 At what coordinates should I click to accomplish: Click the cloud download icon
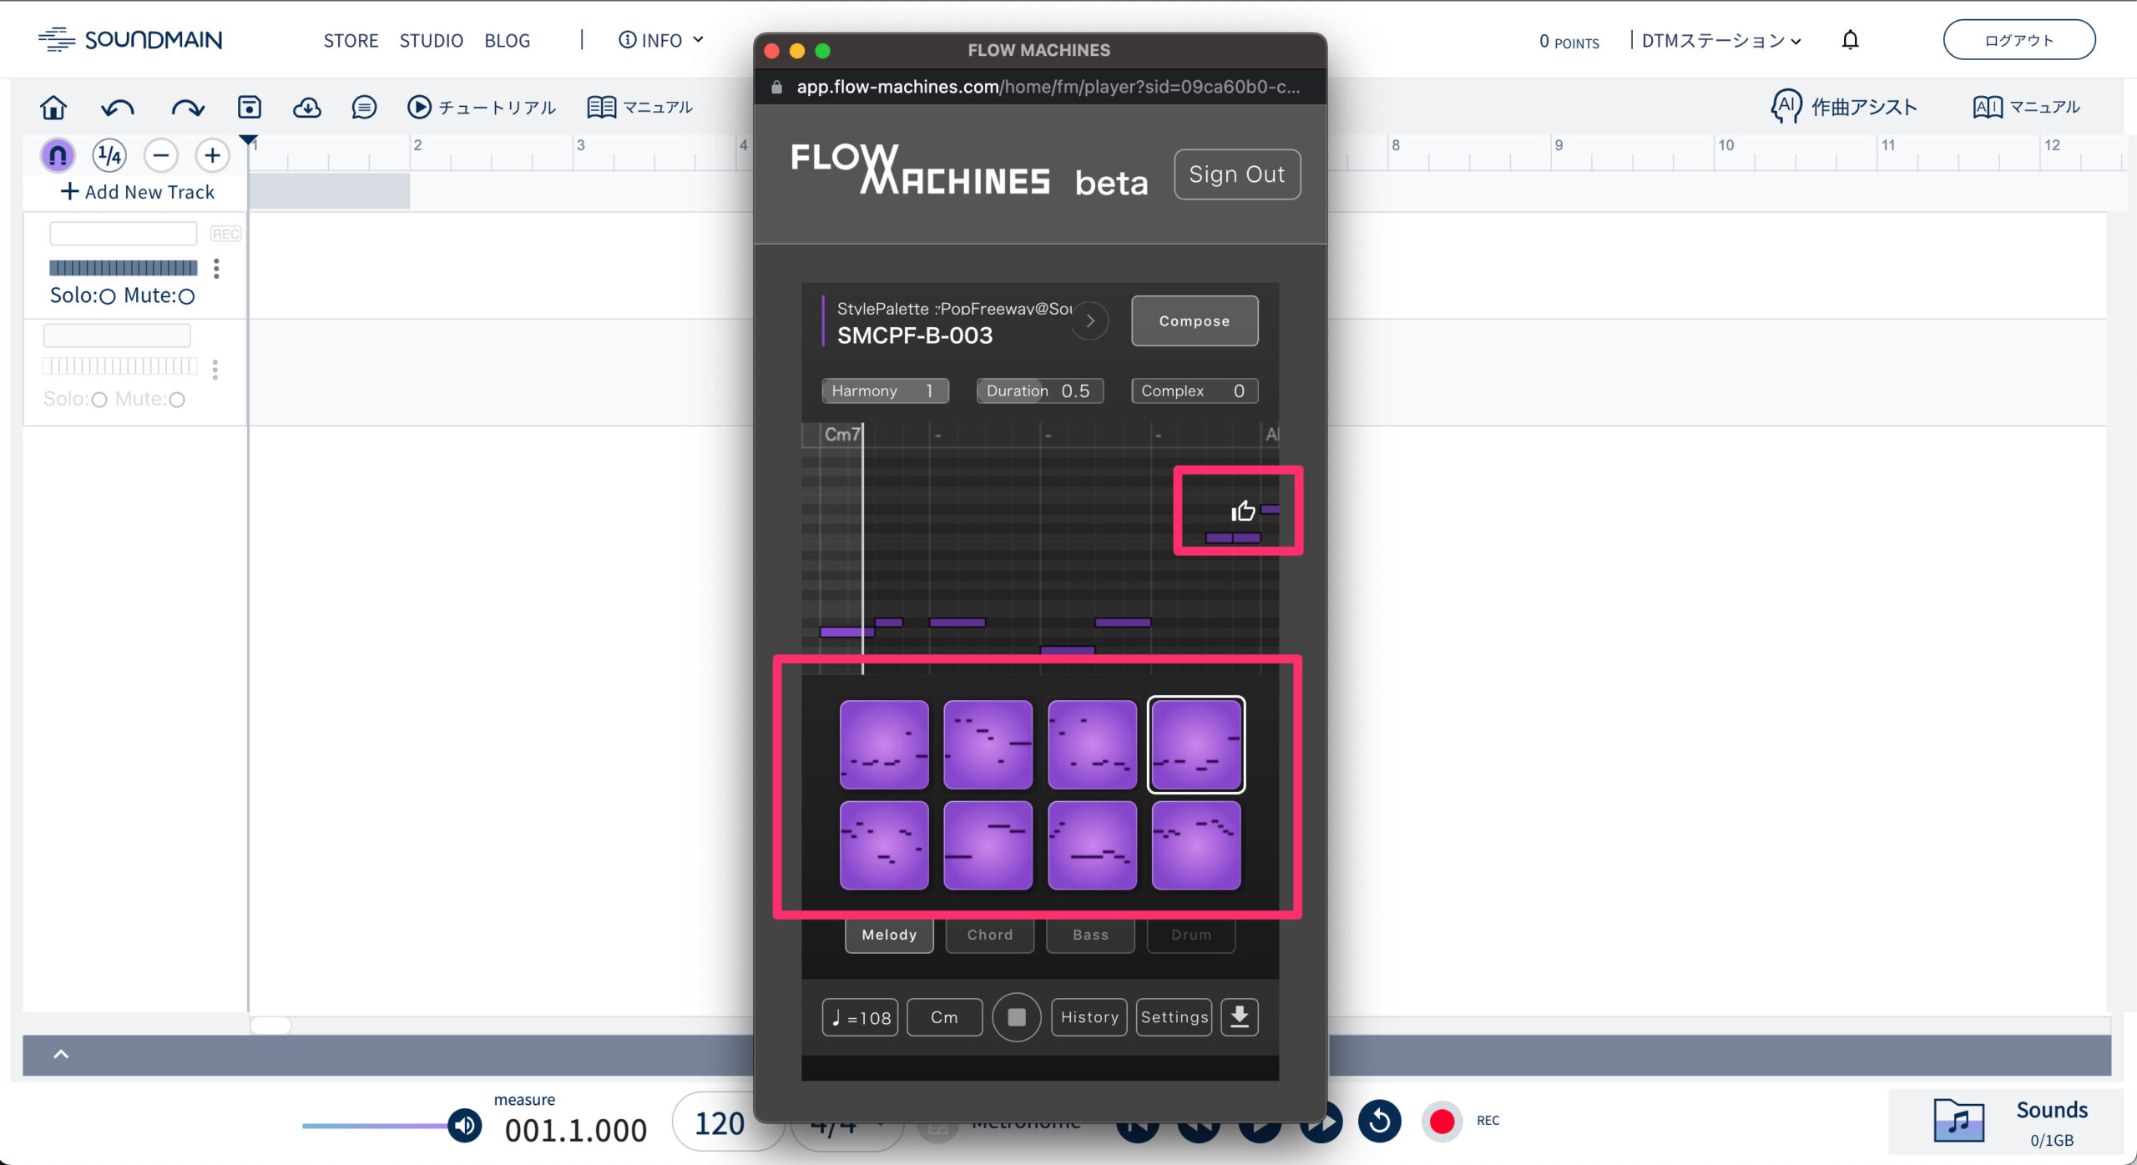(306, 107)
